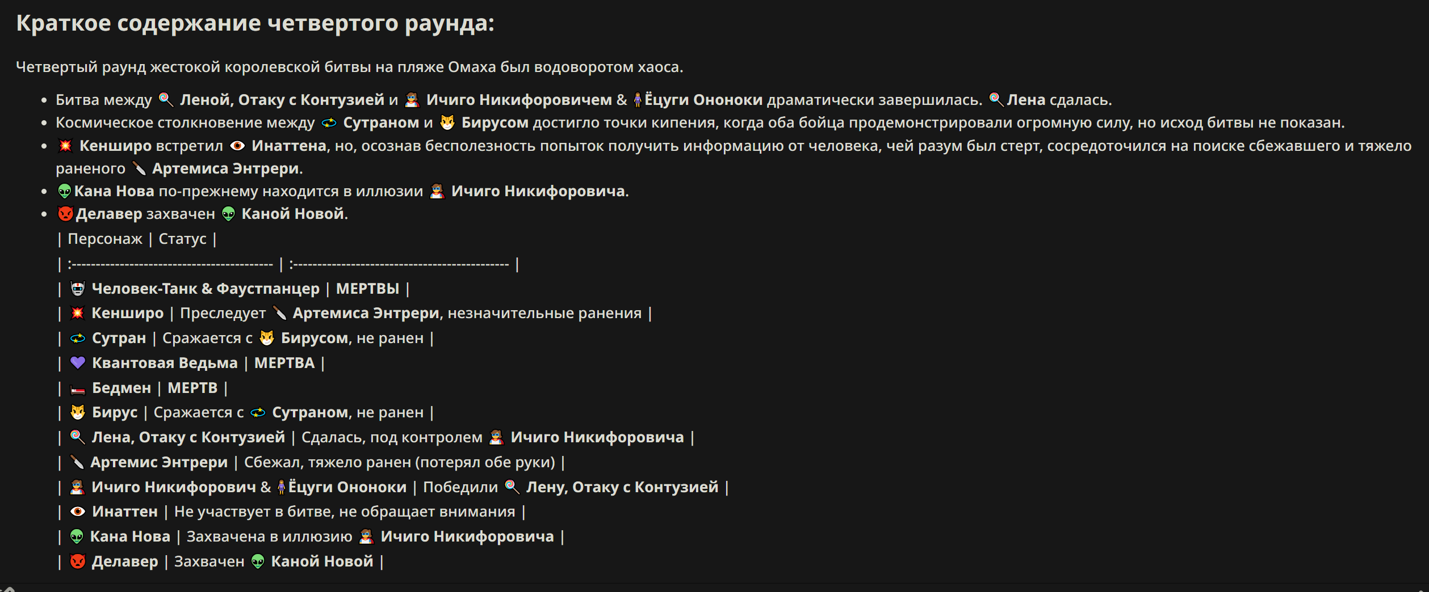Click the heading 'Краткое содержание четвертого раунда'
1429x592 pixels.
pos(255,23)
